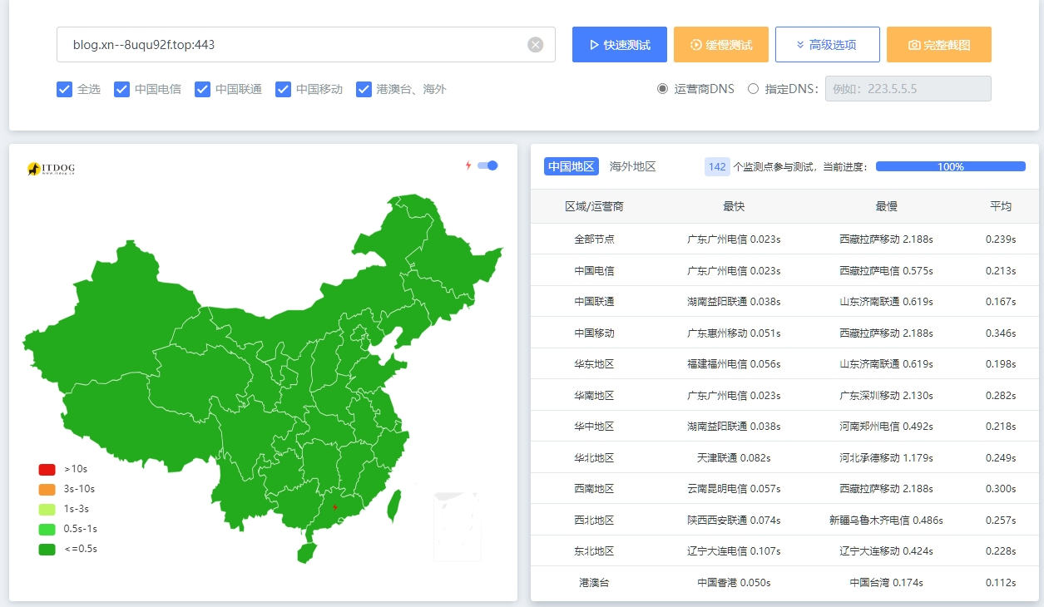1044x607 pixels.
Task: Click inside the 指定DNS input field
Action: coord(908,89)
